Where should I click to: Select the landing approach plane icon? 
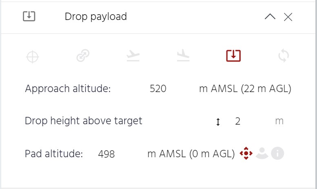coord(133,55)
